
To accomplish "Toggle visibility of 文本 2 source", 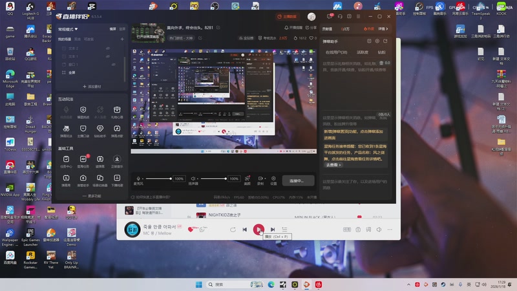I will tap(108, 48).
